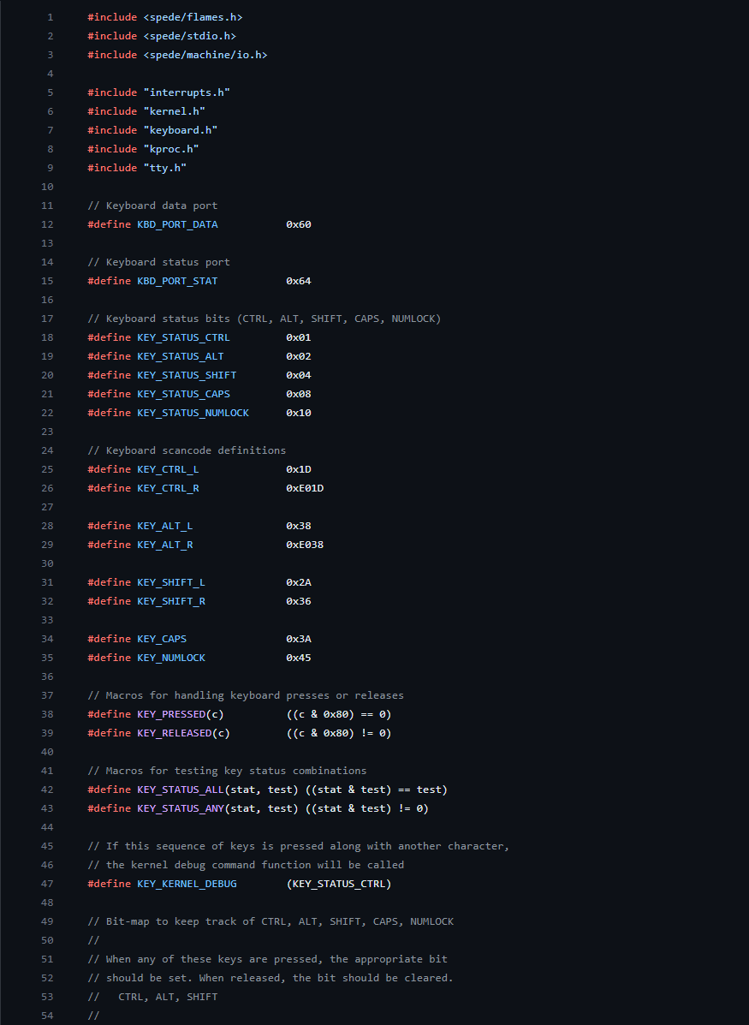
Task: Select the KEY_STATUS_NUMLOCK macro name
Action: tap(192, 412)
